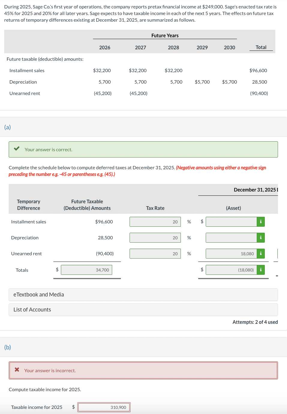The width and height of the screenshot is (287, 414).
Task: Click the 2030 column header
Action: tap(230, 48)
